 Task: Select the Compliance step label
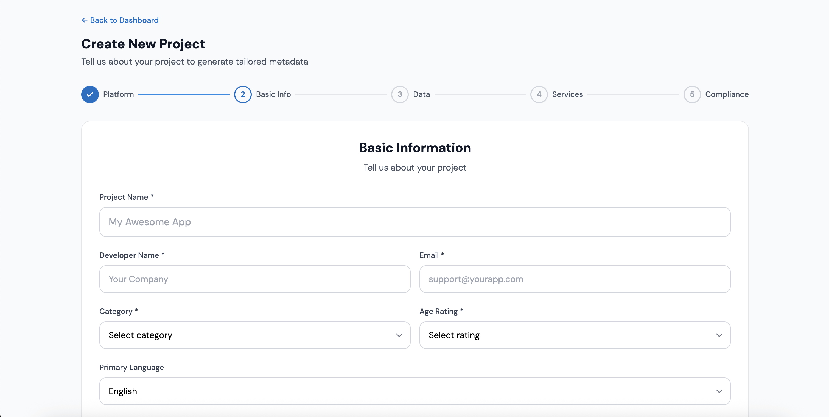(x=727, y=94)
